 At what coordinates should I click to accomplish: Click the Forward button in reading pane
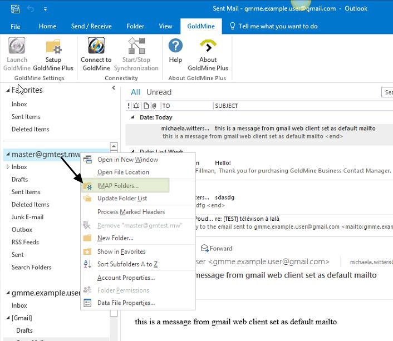217,249
